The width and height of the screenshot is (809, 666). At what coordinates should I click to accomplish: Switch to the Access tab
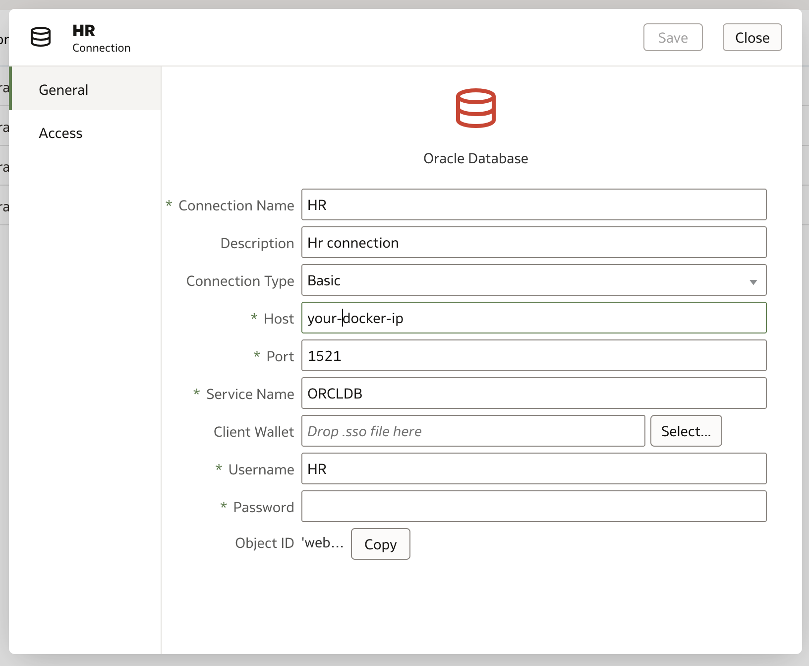[60, 133]
